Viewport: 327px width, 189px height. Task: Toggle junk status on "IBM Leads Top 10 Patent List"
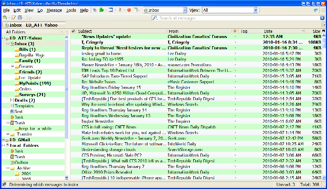click(235, 70)
